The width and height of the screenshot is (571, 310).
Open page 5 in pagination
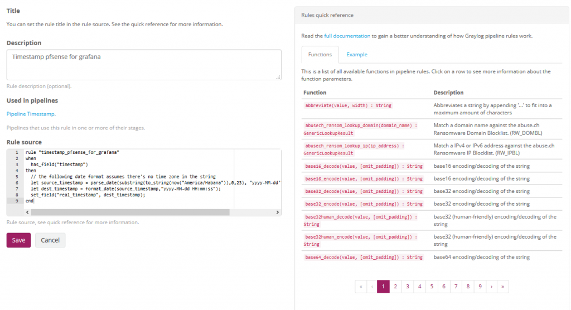coord(432,287)
